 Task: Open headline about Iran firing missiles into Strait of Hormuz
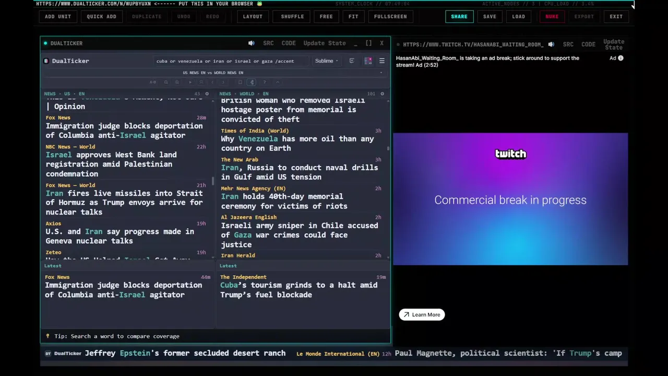(124, 203)
